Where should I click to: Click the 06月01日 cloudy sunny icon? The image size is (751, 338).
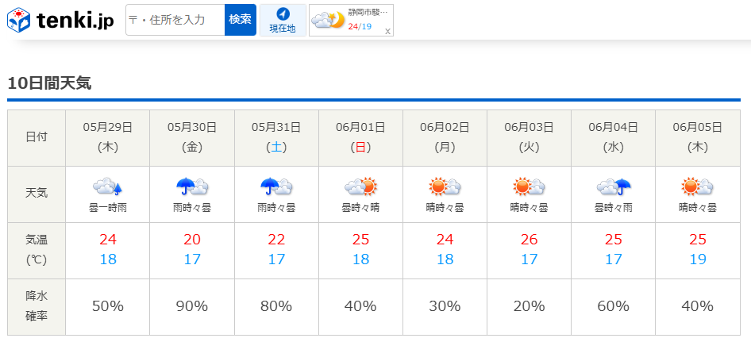tap(360, 186)
